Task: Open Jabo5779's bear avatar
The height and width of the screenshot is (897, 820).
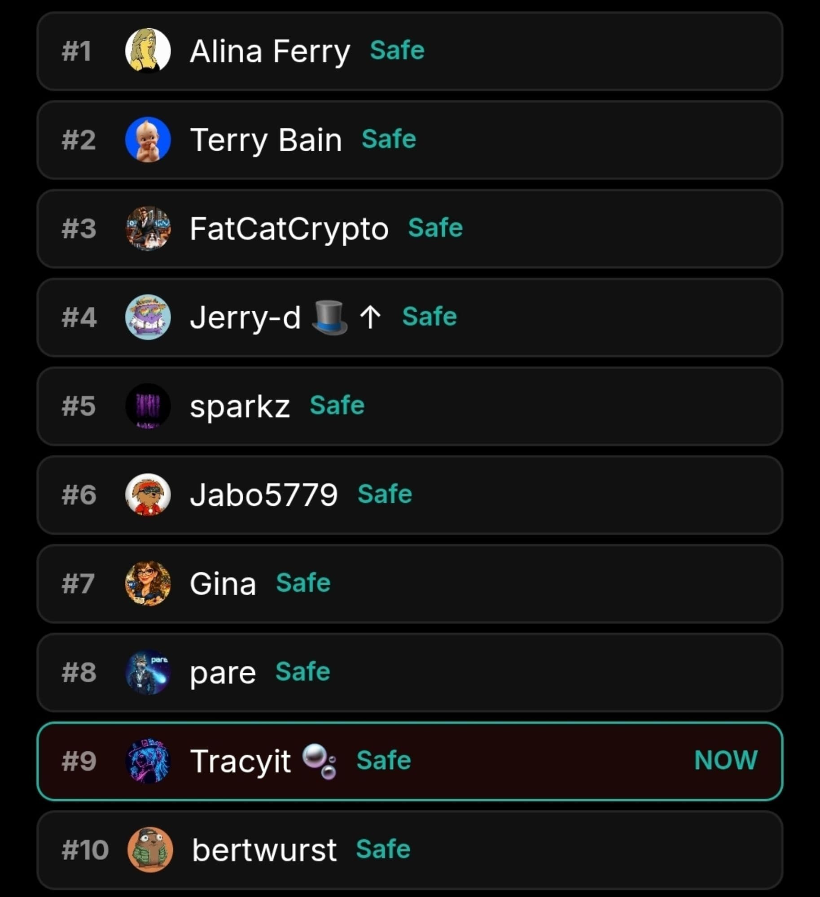Action: tap(148, 495)
